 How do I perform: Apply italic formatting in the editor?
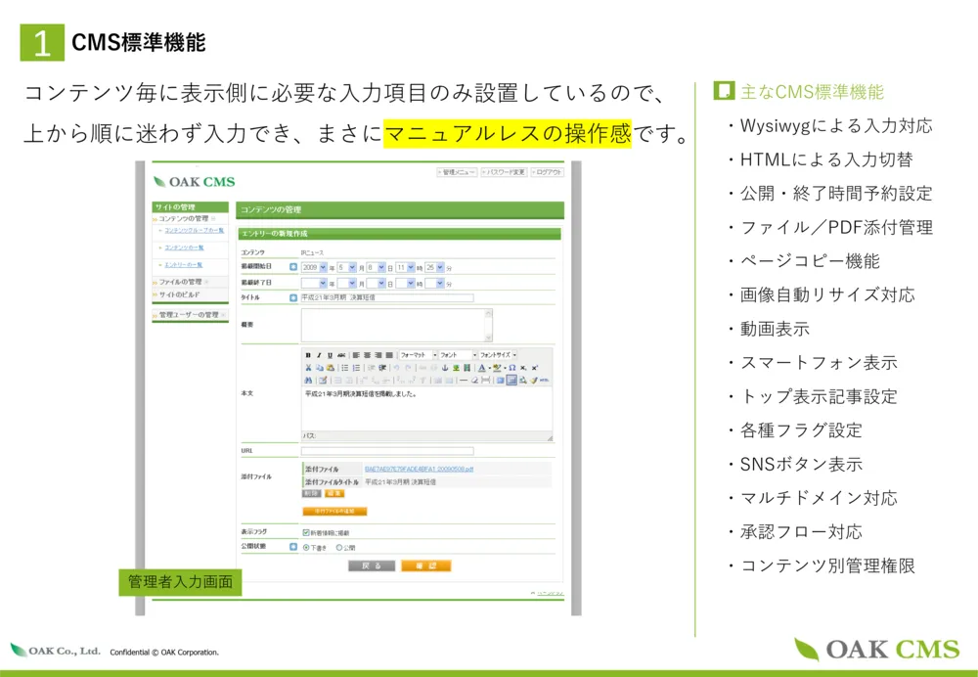point(318,355)
